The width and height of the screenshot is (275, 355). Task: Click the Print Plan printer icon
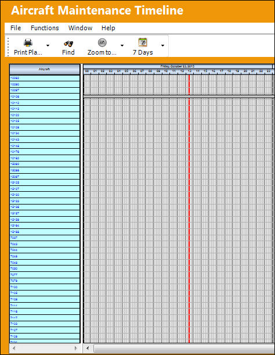[x=28, y=43]
